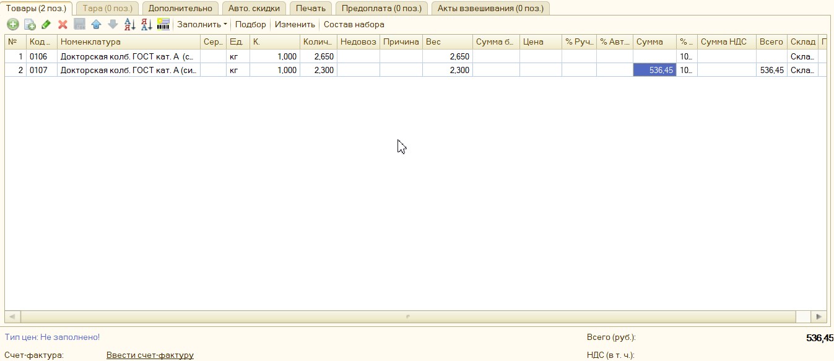The width and height of the screenshot is (834, 361).
Task: Click the Copy row icon
Action: tap(30, 25)
